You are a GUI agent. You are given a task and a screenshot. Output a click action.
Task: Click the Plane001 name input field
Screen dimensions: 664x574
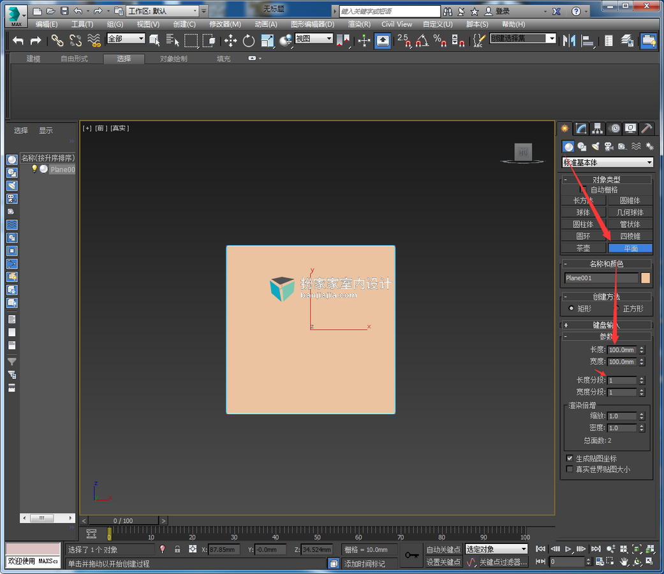click(x=601, y=277)
